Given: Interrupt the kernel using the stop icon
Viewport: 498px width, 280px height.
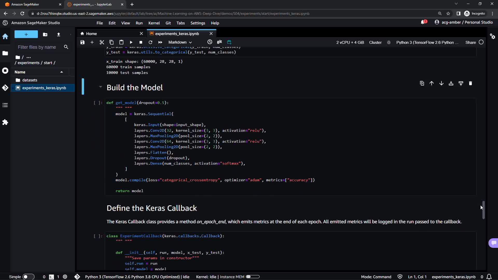Looking at the screenshot, I should 141,42.
